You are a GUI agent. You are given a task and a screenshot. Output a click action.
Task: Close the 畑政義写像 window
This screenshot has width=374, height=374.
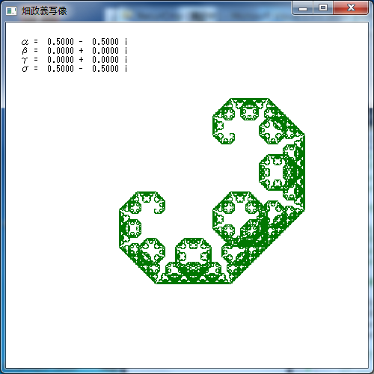click(x=351, y=8)
